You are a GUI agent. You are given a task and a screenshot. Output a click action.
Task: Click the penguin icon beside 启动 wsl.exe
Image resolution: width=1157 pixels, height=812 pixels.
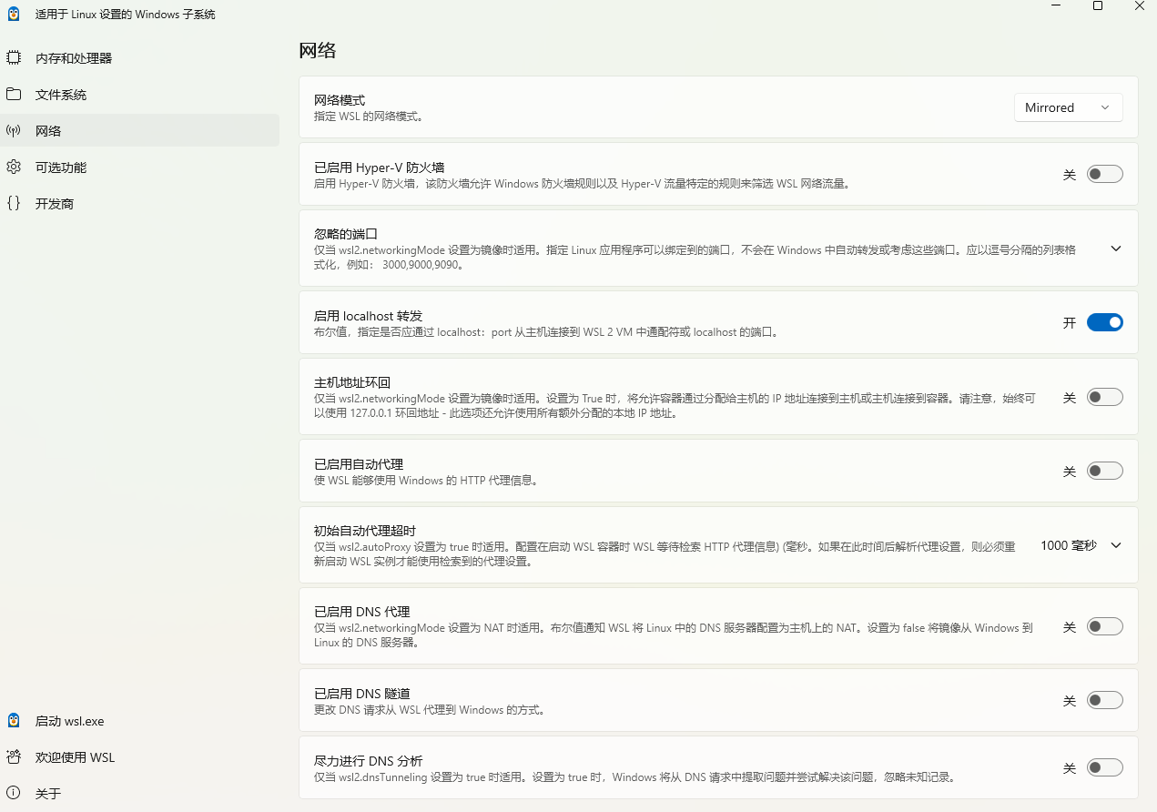click(x=14, y=721)
